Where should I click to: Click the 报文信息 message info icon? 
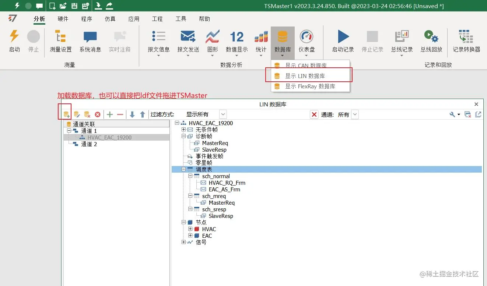click(159, 37)
